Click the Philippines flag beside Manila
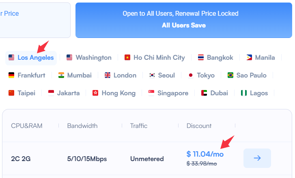 tap(249, 57)
